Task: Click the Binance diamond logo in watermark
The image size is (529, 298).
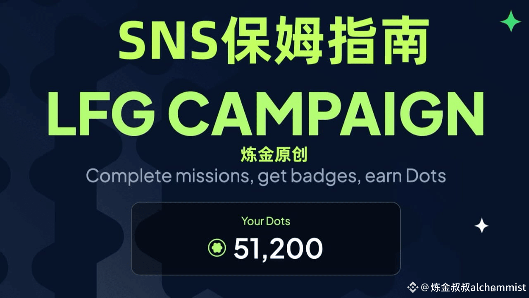Action: [x=413, y=287]
